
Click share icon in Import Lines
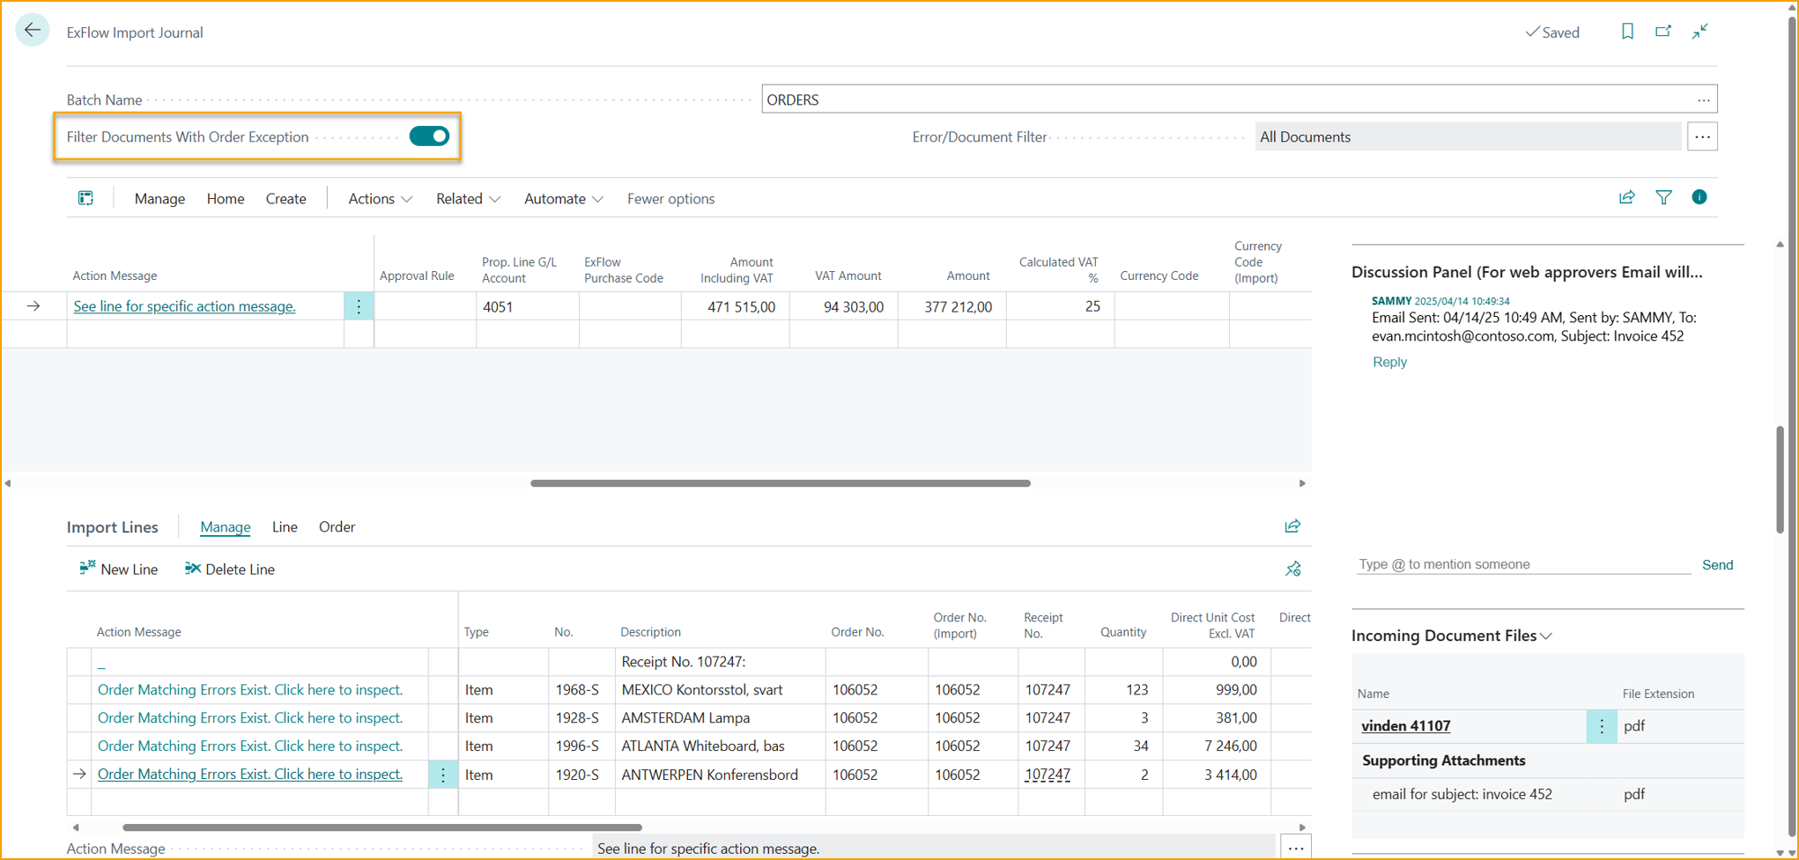tap(1292, 526)
